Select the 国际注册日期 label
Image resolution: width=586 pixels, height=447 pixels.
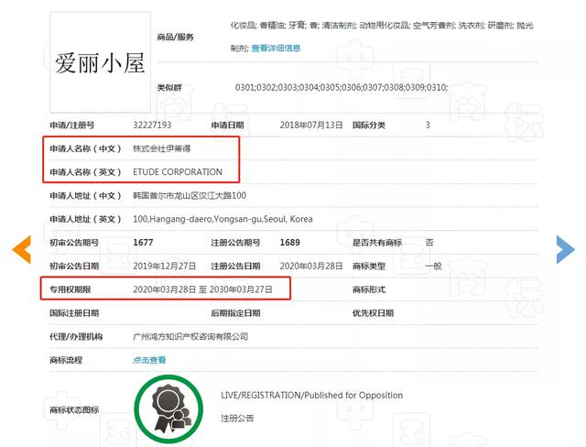coord(74,313)
